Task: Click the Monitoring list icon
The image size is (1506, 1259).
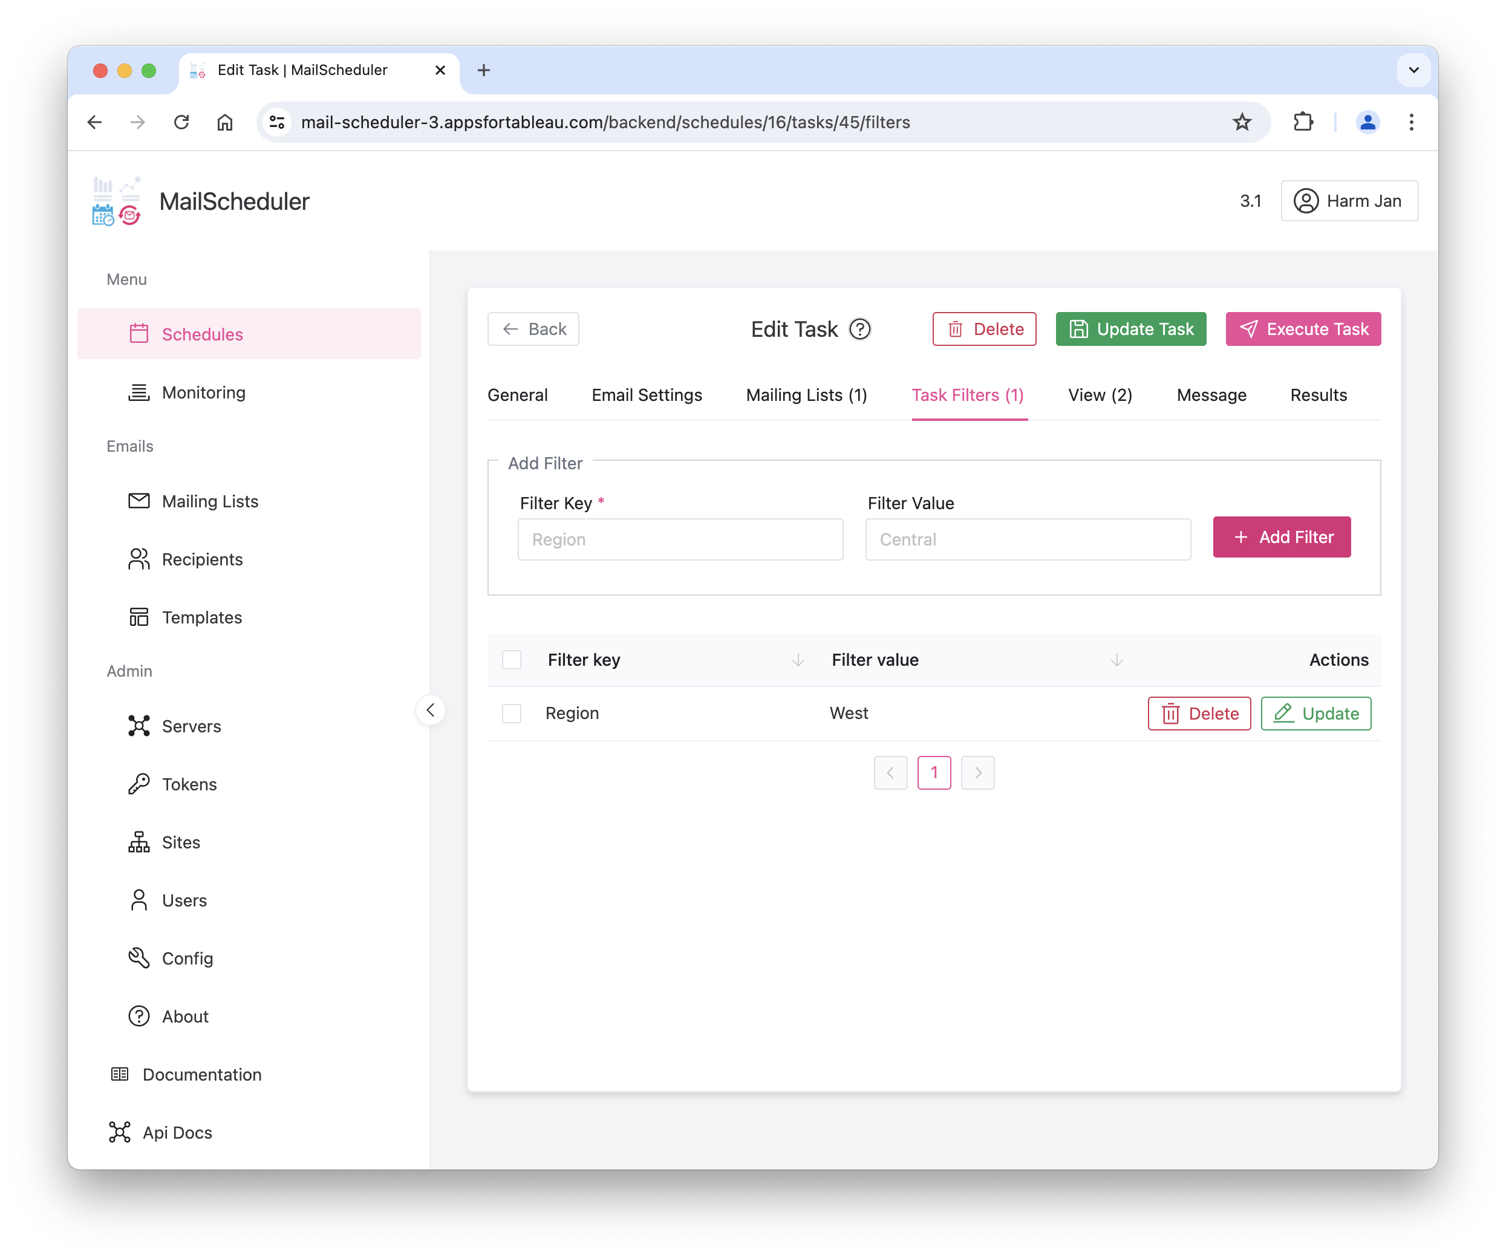Action: [x=139, y=392]
